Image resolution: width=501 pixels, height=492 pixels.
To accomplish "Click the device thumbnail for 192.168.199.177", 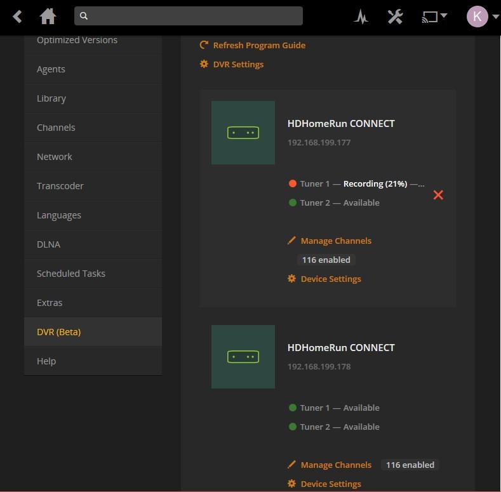I will click(x=243, y=133).
